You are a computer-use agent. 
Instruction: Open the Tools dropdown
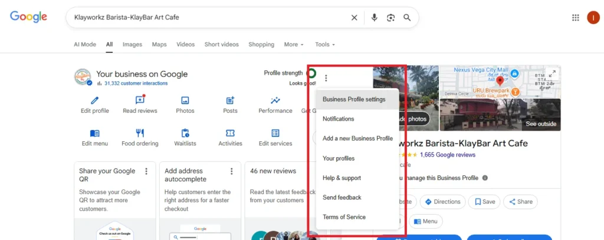pyautogui.click(x=324, y=44)
